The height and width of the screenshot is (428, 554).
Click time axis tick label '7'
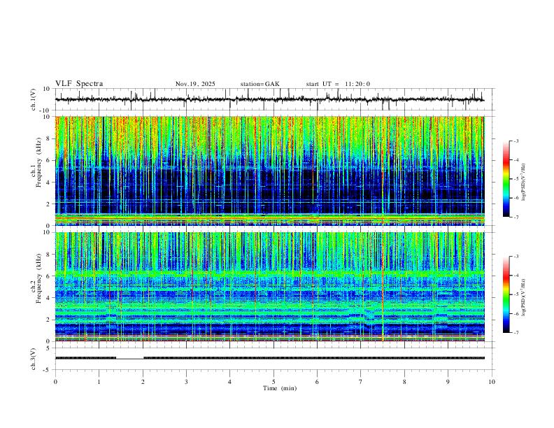[361, 382]
